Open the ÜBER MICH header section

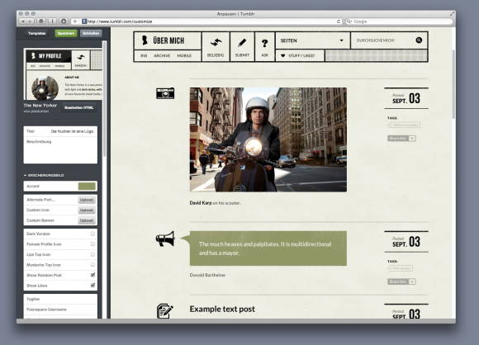click(168, 40)
